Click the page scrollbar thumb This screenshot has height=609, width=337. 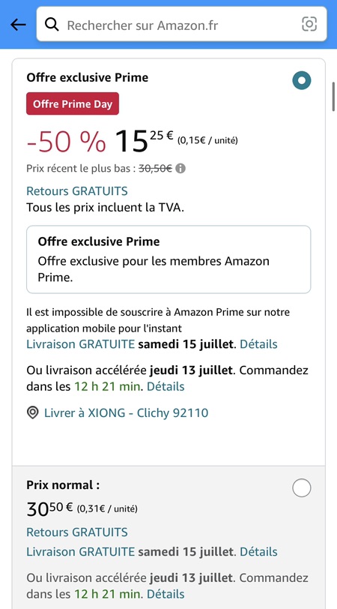pyautogui.click(x=333, y=97)
